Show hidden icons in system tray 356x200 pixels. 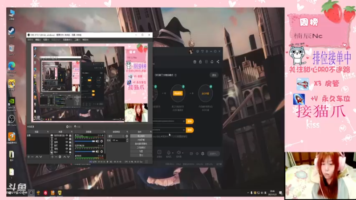click(248, 193)
